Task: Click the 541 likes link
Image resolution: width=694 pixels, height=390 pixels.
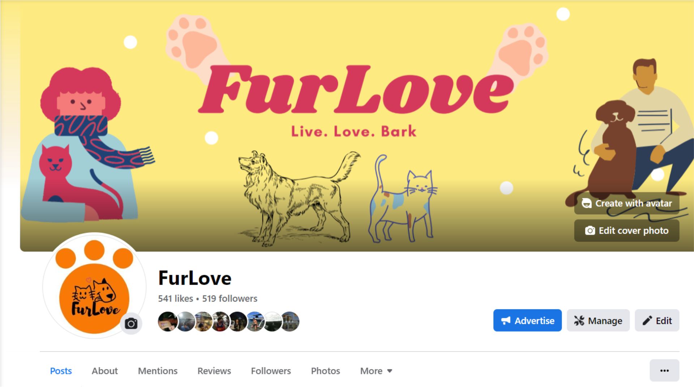Action: pos(175,299)
